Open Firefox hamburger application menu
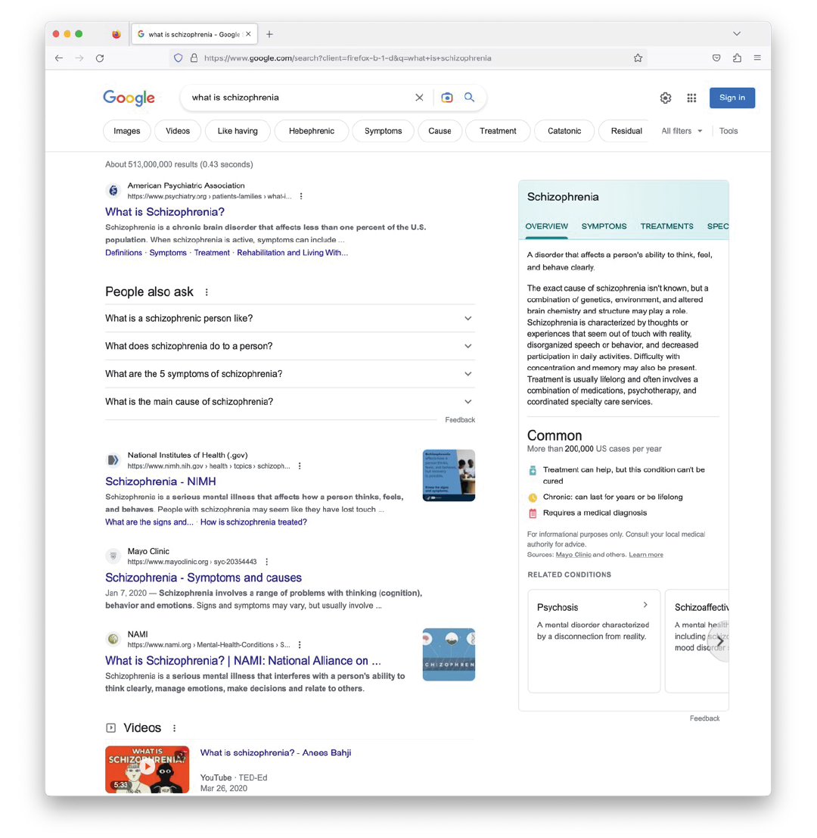Viewport: 817px width, 838px height. (757, 58)
